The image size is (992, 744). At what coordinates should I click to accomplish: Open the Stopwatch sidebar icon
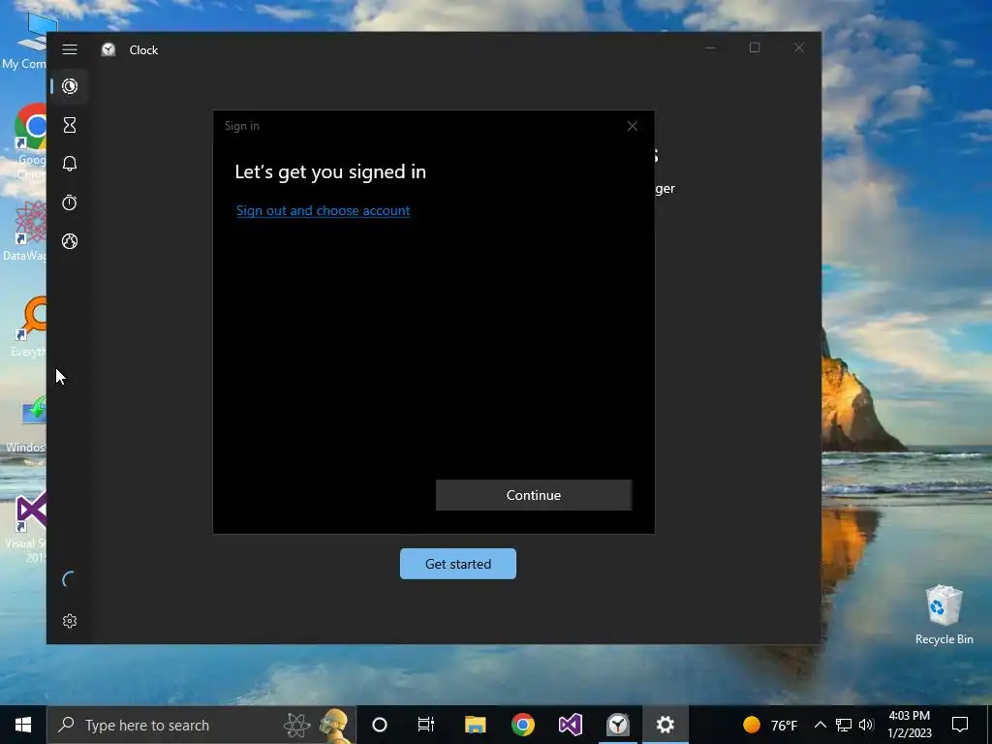coord(70,202)
